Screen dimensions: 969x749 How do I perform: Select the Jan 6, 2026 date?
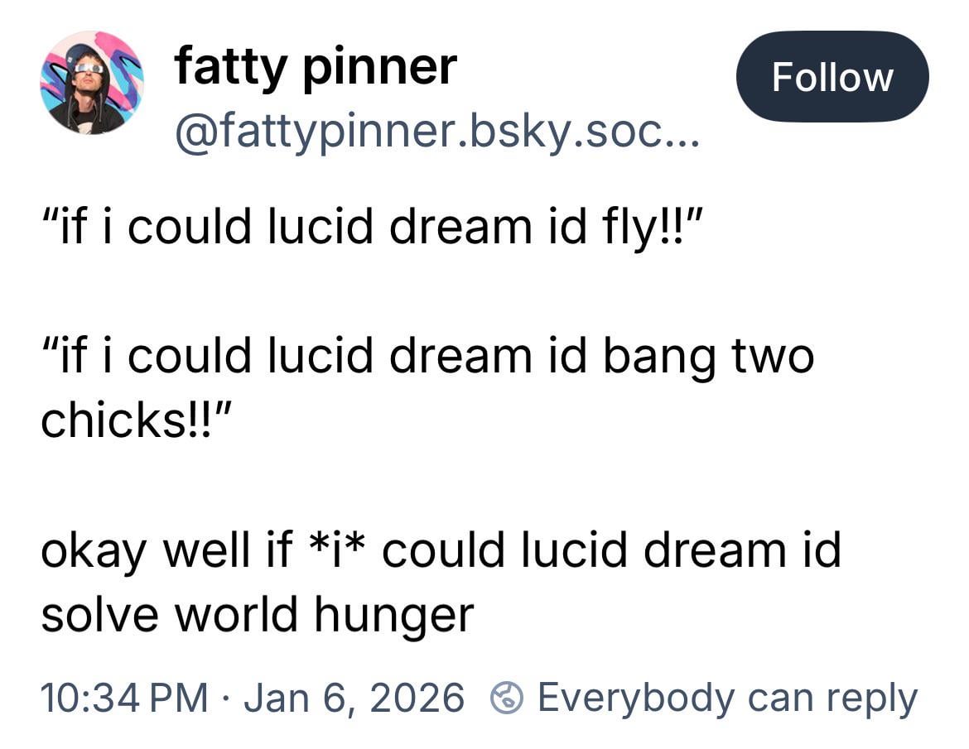tap(354, 698)
